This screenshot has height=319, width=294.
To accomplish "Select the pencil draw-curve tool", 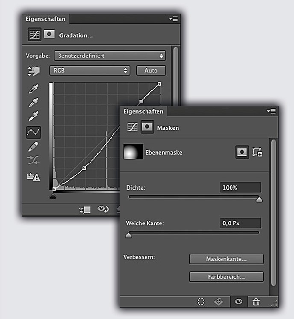I will point(33,147).
